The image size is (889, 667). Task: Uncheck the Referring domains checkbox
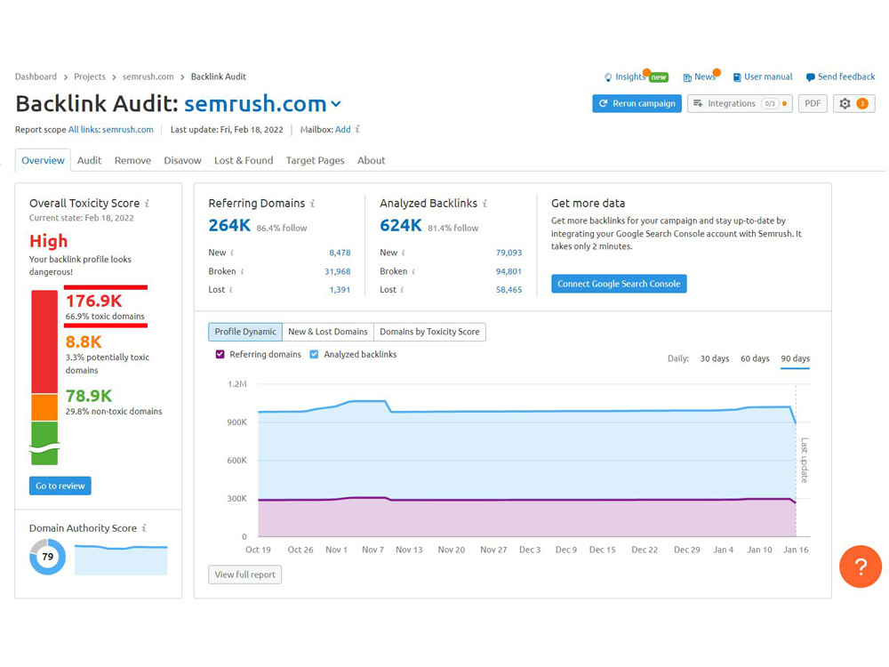click(x=220, y=355)
